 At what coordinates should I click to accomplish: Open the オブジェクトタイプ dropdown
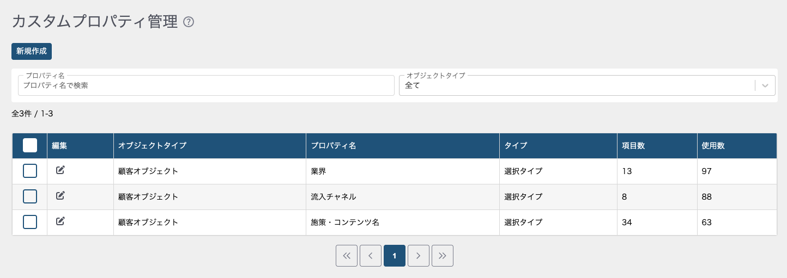[577, 85]
